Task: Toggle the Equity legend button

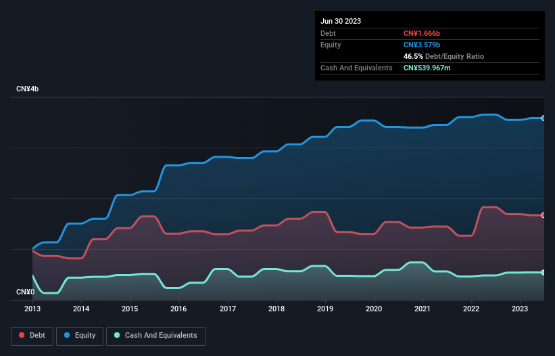Action: [x=80, y=336]
